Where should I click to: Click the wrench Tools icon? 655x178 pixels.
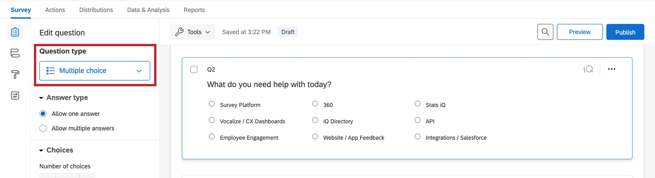pyautogui.click(x=179, y=32)
